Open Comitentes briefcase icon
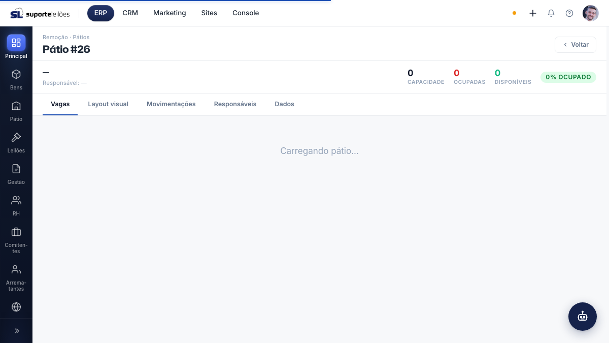 pos(16,232)
